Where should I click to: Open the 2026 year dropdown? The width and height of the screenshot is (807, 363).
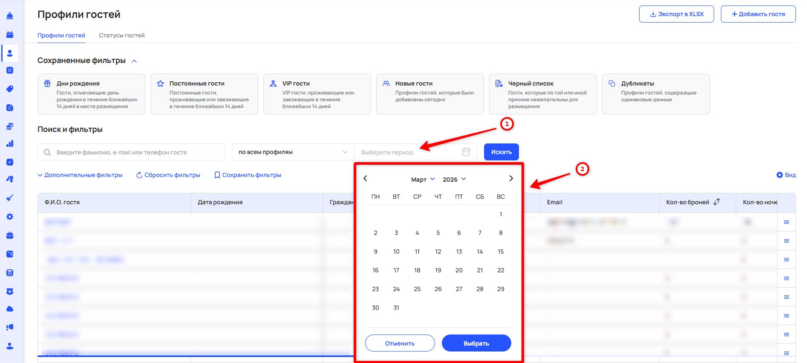point(454,180)
